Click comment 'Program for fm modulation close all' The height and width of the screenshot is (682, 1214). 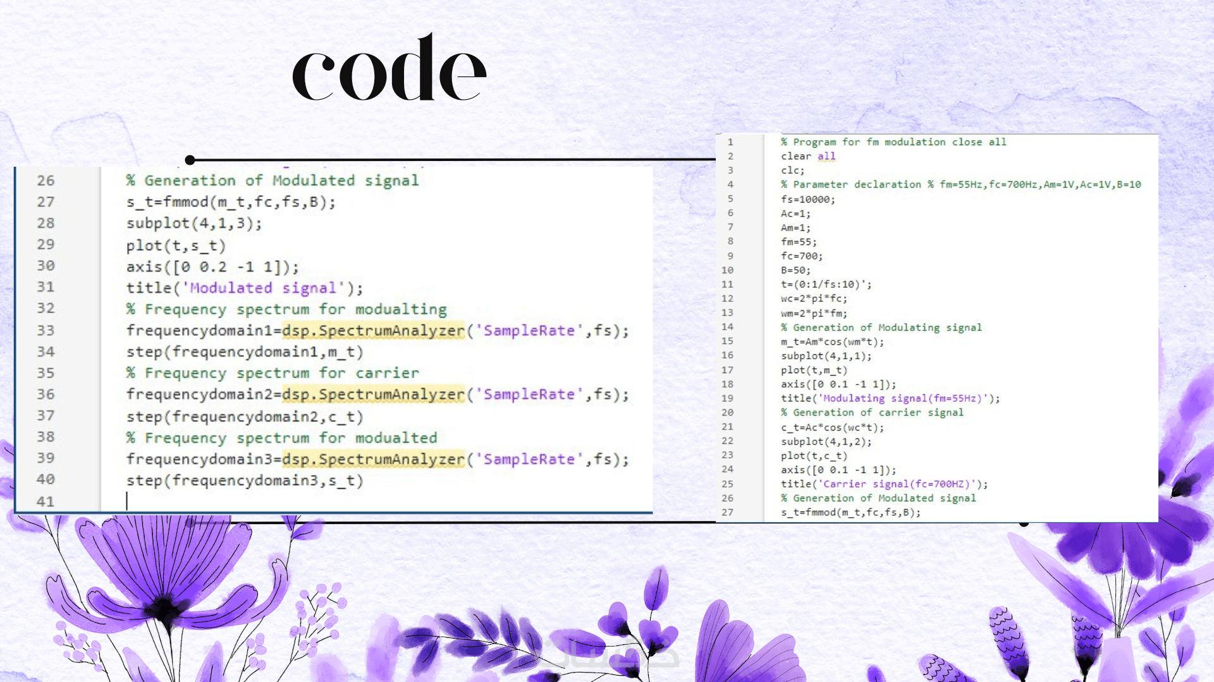893,142
